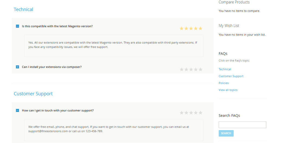Collapse the customer support contact question
This screenshot has width=293, height=143.
pos(17,111)
